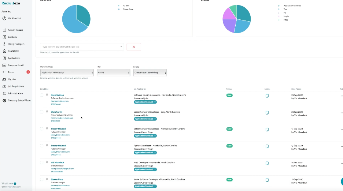Select checkbox for Tracey McLeod Python Developer - Morrisville application

click(x=41, y=146)
